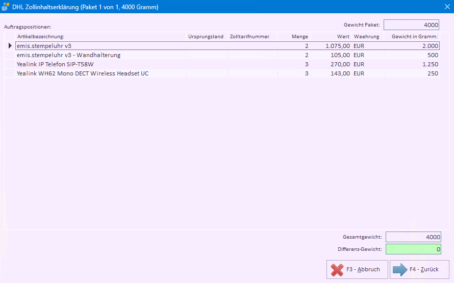Click Zolltarifnummer cell for Yealink SIP-T58W row
Image resolution: width=454 pixels, height=283 pixels.
pos(253,64)
